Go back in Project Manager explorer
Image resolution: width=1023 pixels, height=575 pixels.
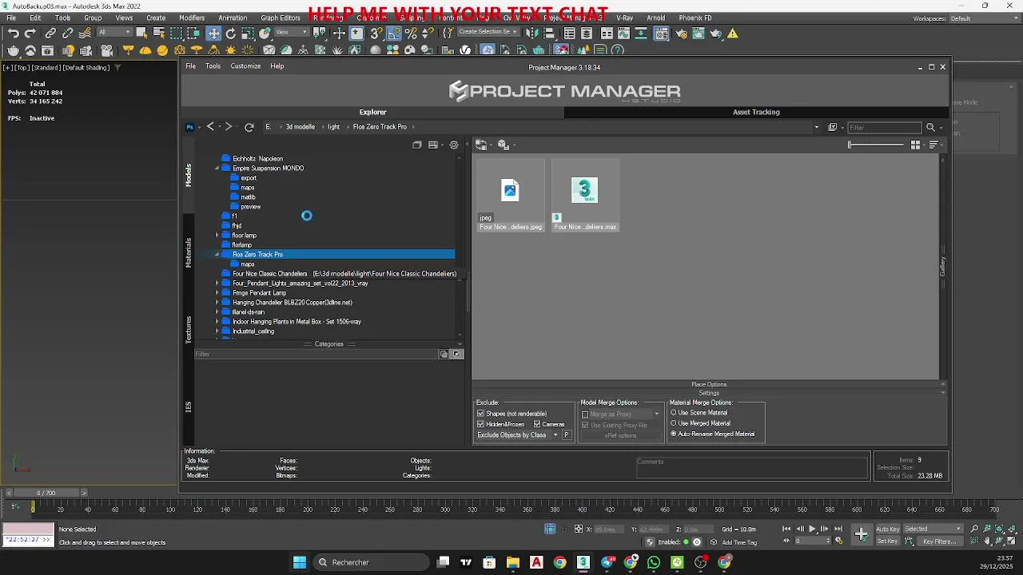pos(211,127)
